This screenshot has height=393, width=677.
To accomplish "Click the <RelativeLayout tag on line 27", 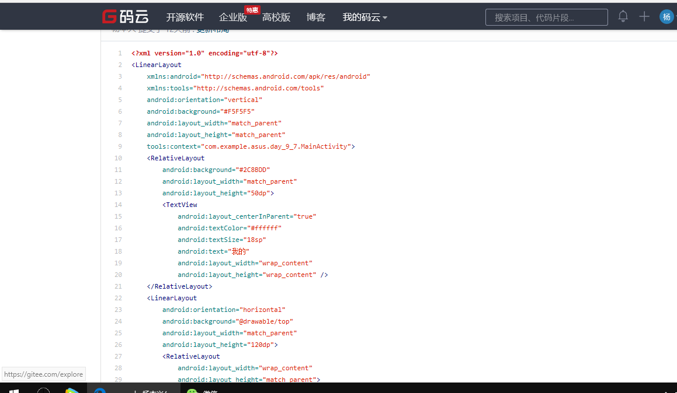I will point(191,356).
